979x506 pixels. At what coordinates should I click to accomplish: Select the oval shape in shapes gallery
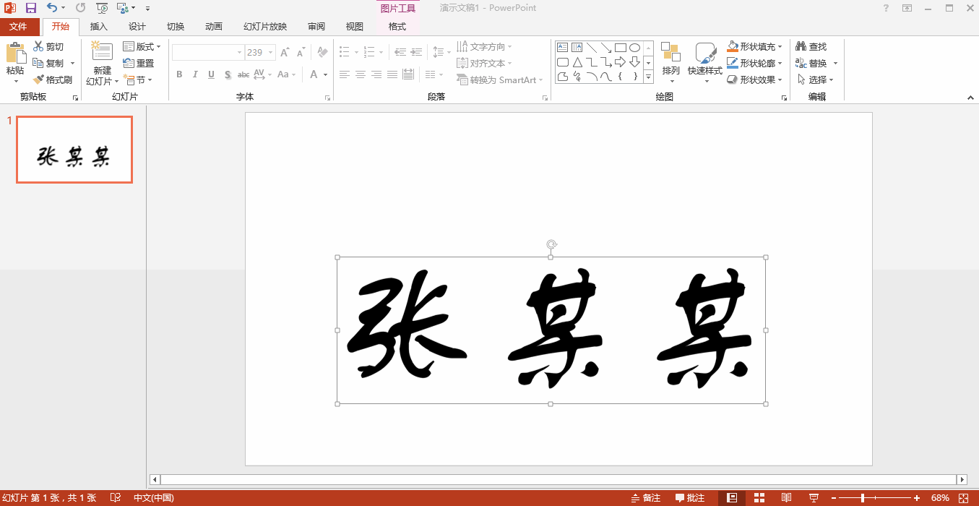[x=634, y=48]
